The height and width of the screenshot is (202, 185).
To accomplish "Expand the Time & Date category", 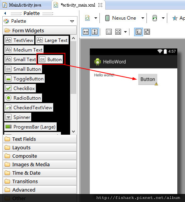I will 40,173.
